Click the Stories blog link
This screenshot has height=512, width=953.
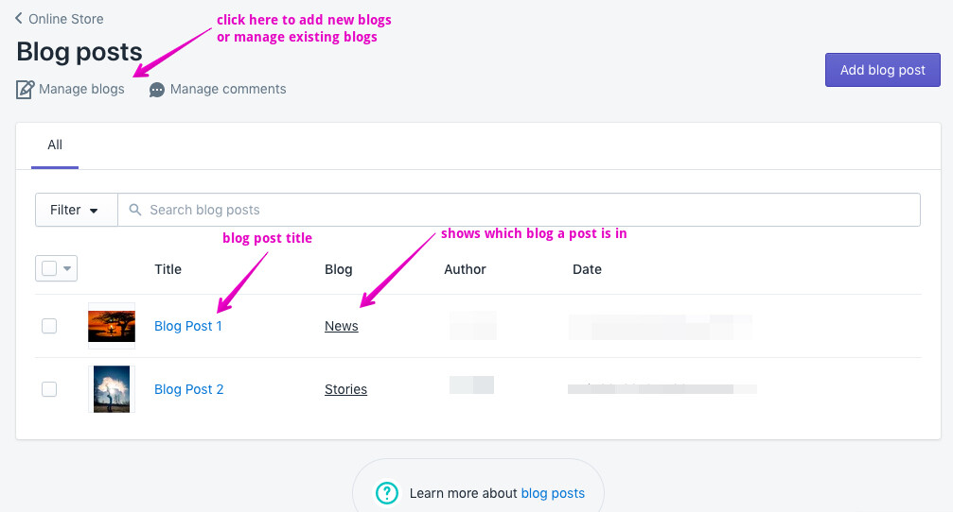pyautogui.click(x=345, y=389)
